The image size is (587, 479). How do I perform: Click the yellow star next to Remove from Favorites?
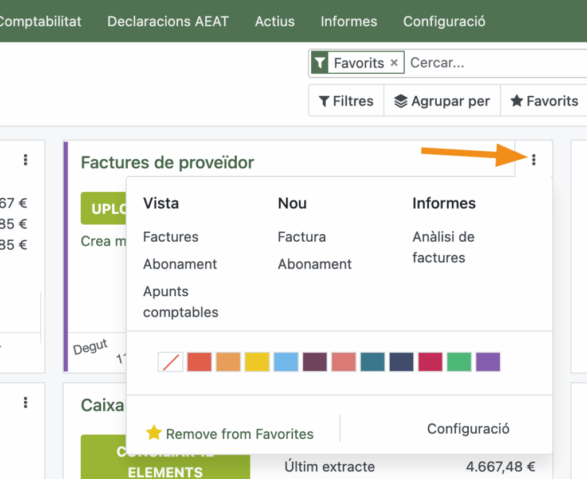(154, 433)
